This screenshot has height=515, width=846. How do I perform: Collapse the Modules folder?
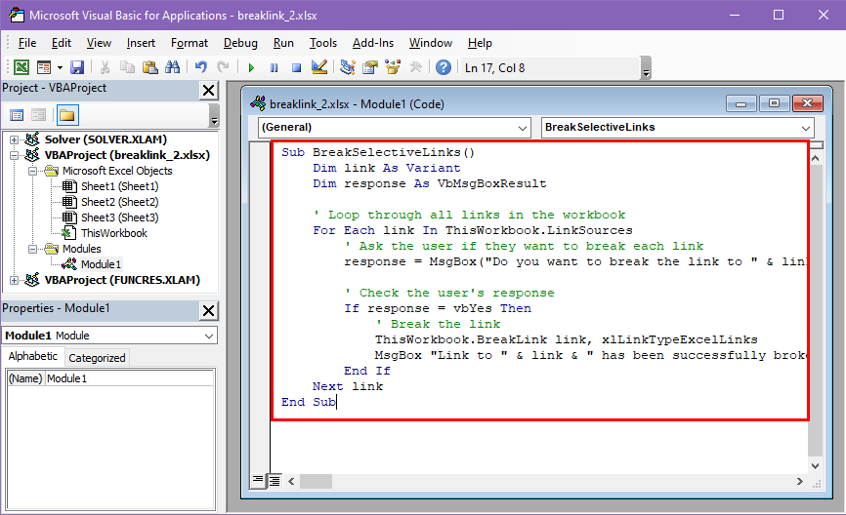pos(33,250)
